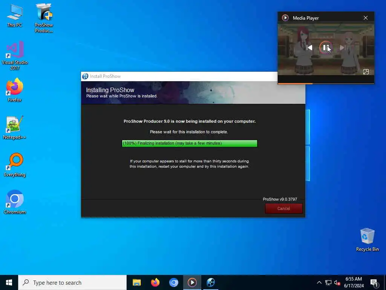The width and height of the screenshot is (386, 290).
Task: Click the green installation progress bar
Action: (x=190, y=143)
